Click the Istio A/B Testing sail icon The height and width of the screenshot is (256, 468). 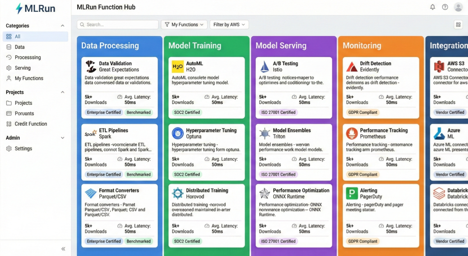pos(264,67)
